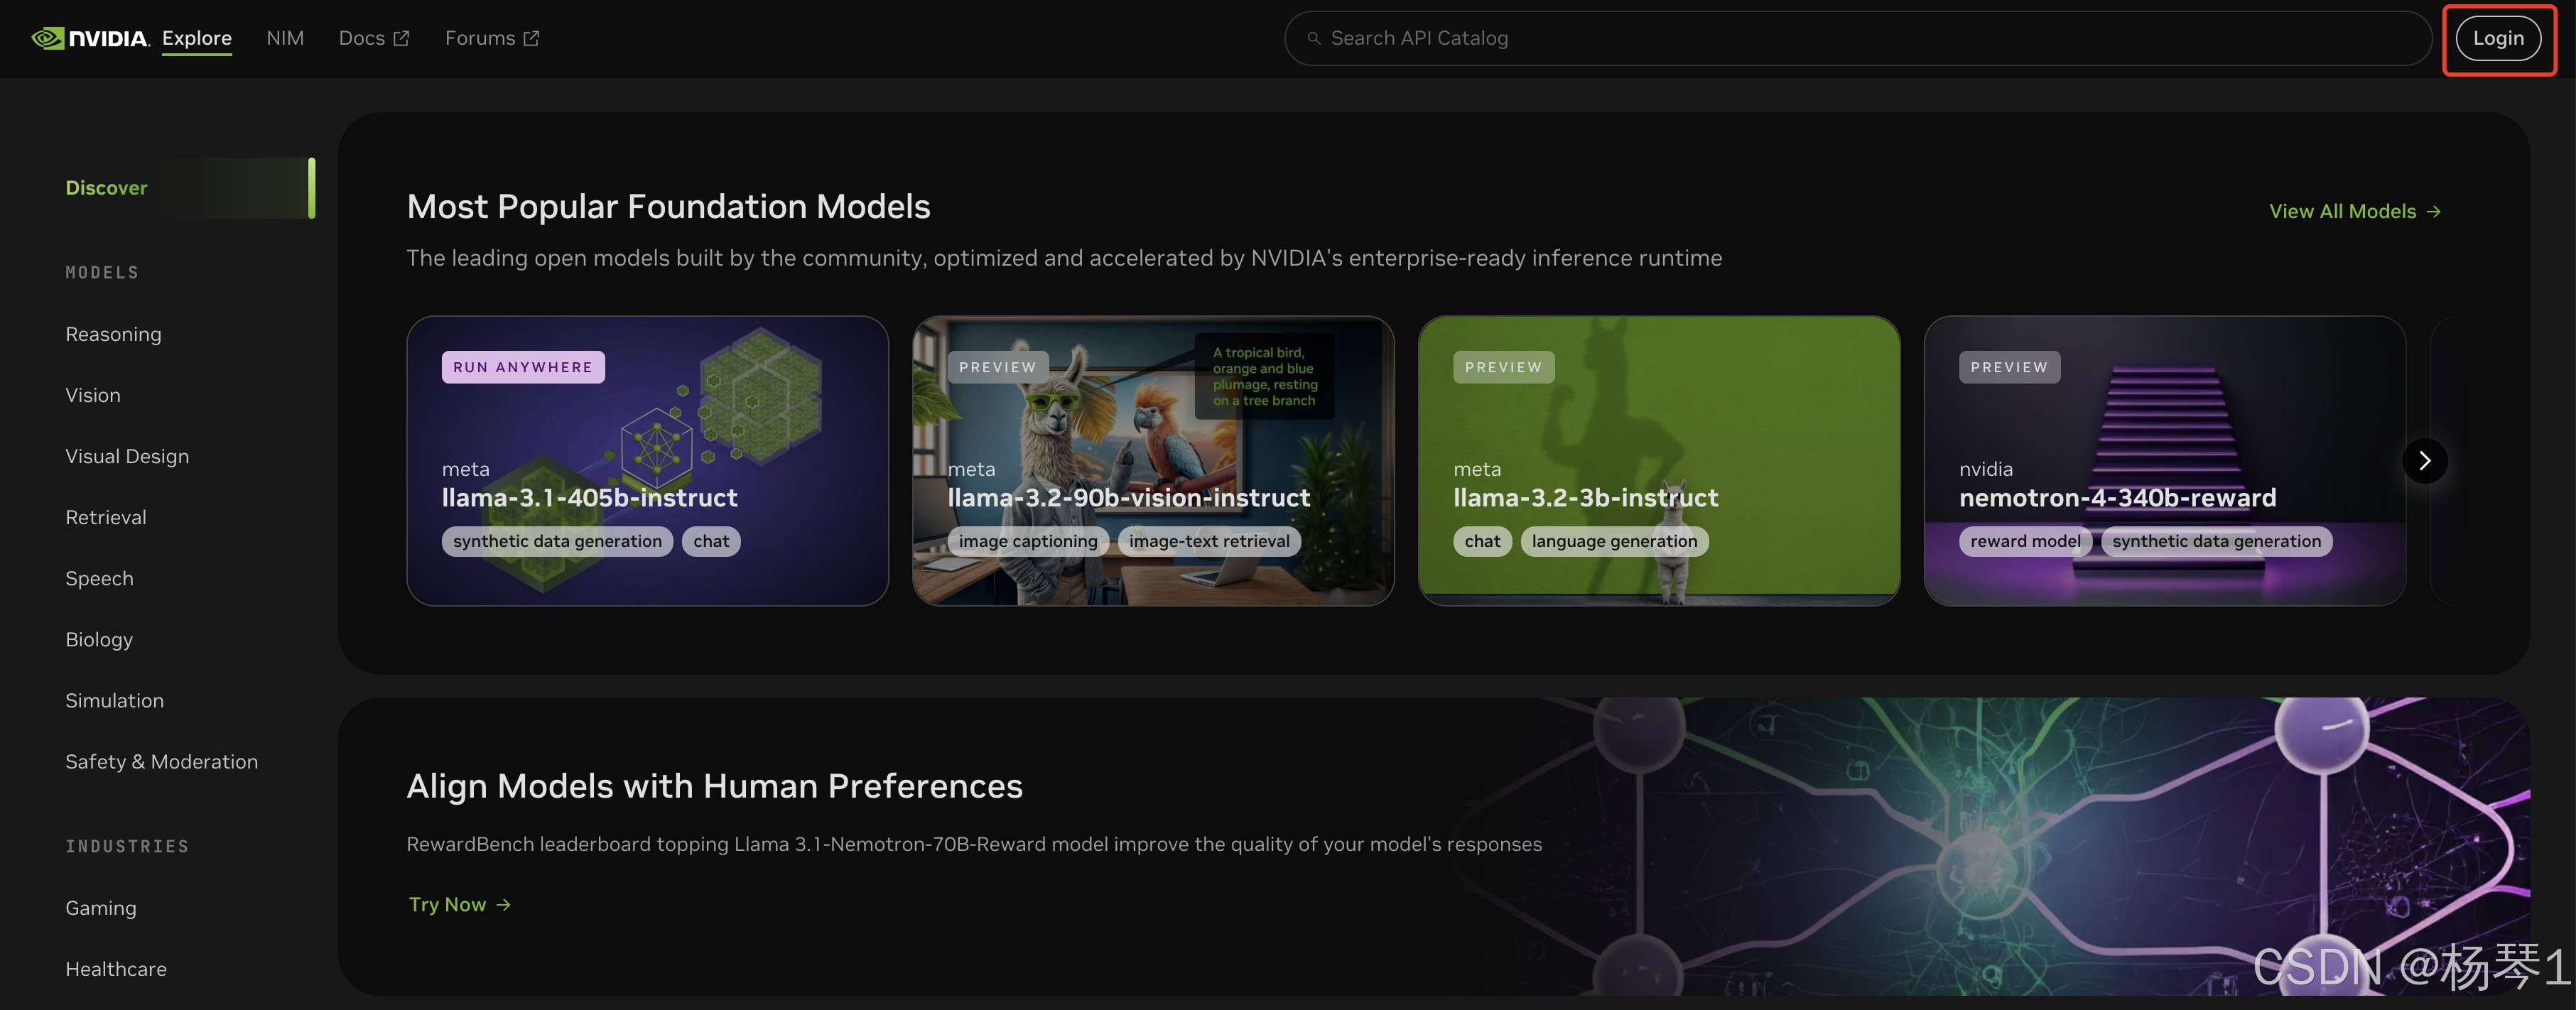The image size is (2576, 1010).
Task: Click chat tag on llama-3.2-3b card
Action: [x=1482, y=541]
